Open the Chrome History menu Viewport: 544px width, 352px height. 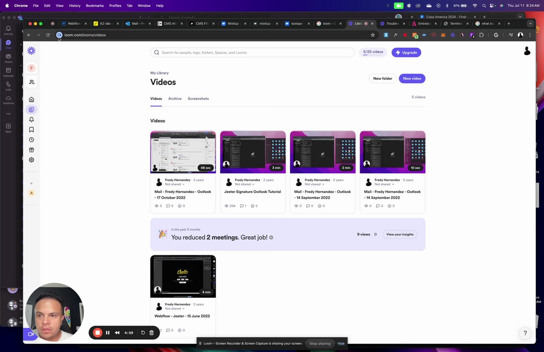(74, 6)
